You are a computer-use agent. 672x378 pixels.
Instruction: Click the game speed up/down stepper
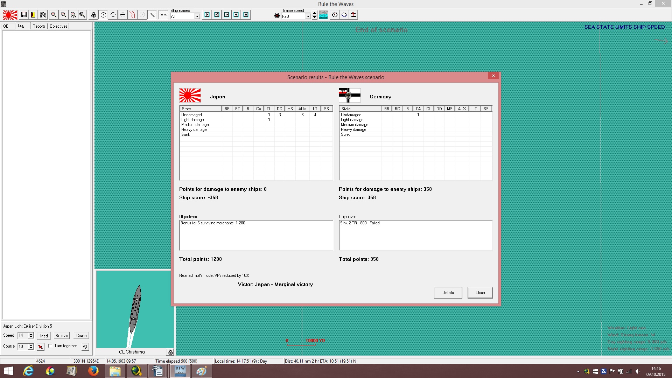click(x=315, y=15)
